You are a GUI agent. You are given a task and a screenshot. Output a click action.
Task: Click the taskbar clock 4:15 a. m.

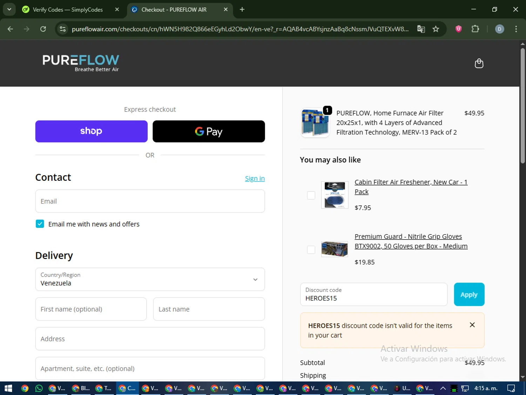click(486, 388)
